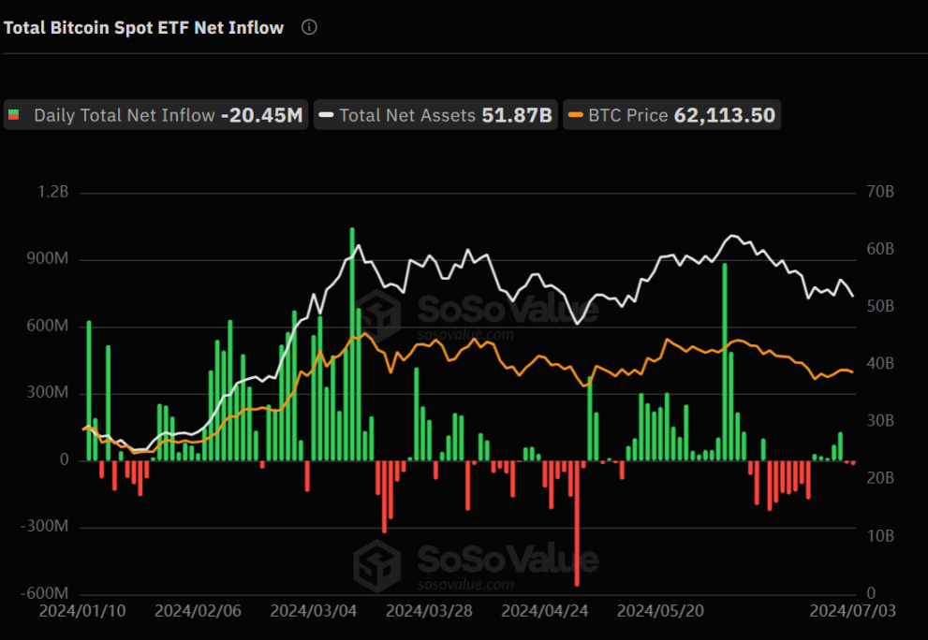The image size is (928, 640).
Task: Toggle the Total Net Assets legend
Action: pyautogui.click(x=435, y=115)
